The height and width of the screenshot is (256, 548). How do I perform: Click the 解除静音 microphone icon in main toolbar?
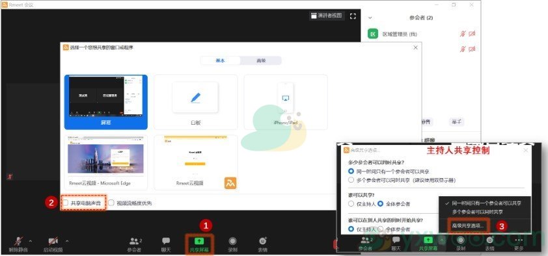click(18, 241)
